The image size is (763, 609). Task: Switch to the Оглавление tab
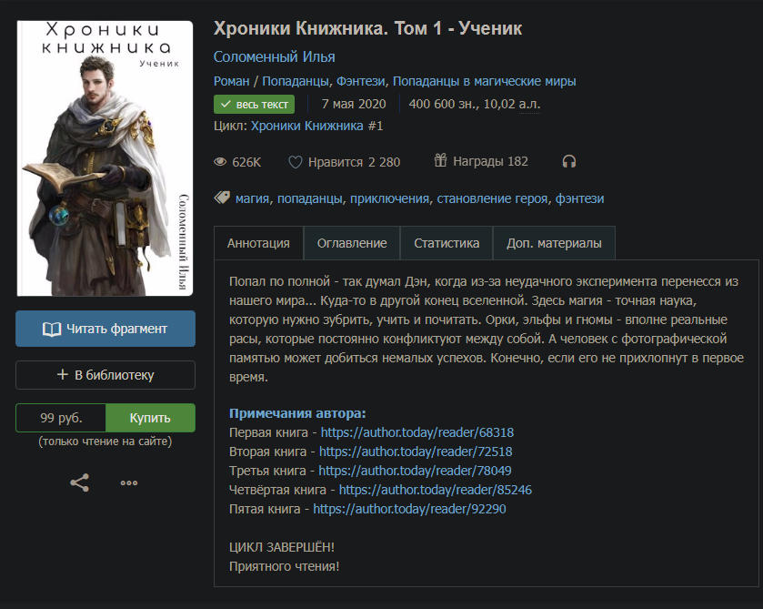point(352,243)
